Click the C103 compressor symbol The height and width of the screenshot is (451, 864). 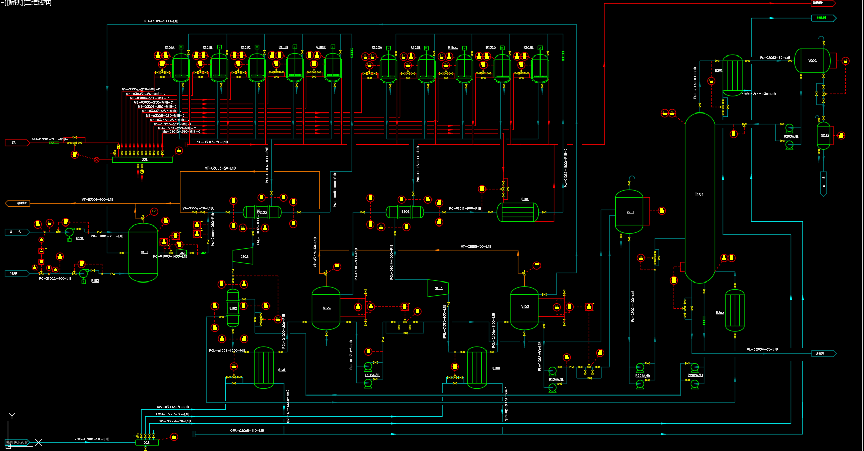pyautogui.click(x=438, y=288)
